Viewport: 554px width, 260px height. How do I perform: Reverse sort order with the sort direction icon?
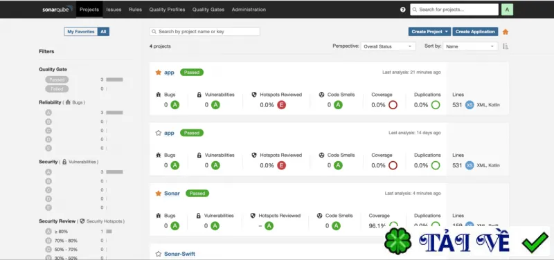point(506,46)
